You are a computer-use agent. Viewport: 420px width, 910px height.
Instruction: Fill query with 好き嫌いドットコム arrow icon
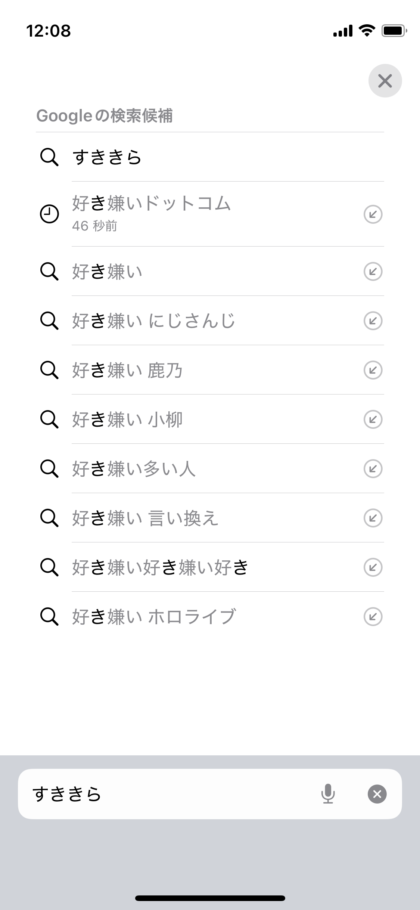[x=373, y=214]
